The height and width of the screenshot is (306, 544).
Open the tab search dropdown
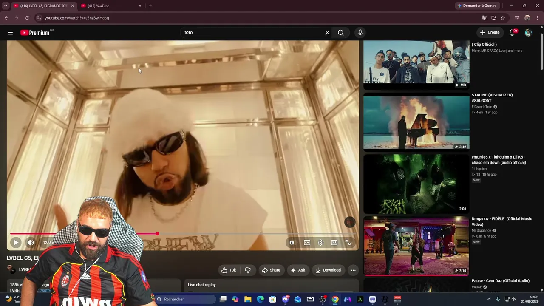[6, 6]
